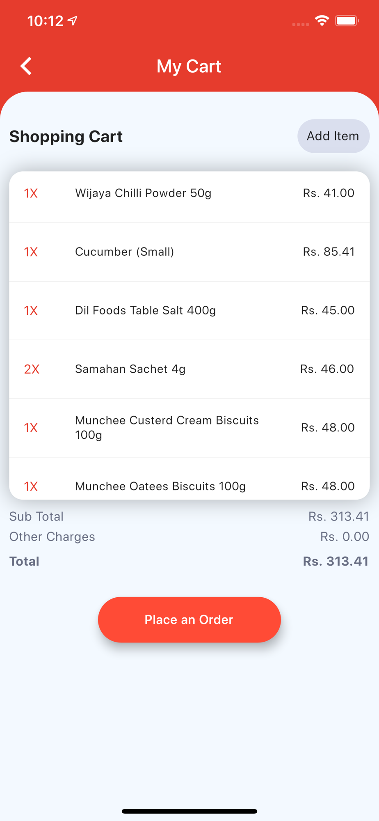The width and height of the screenshot is (379, 821).
Task: Select the Cucumber (Small) cart row
Action: [189, 252]
